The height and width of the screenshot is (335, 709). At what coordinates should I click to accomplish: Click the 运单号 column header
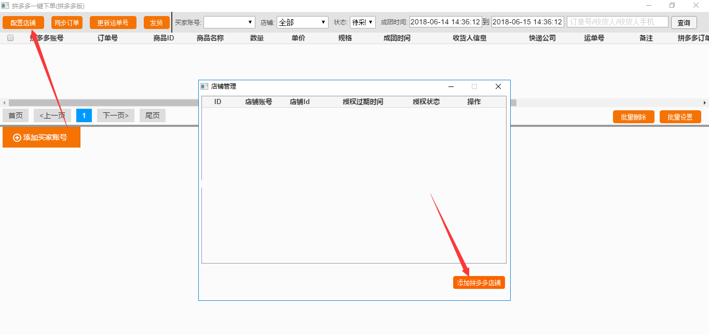[594, 38]
